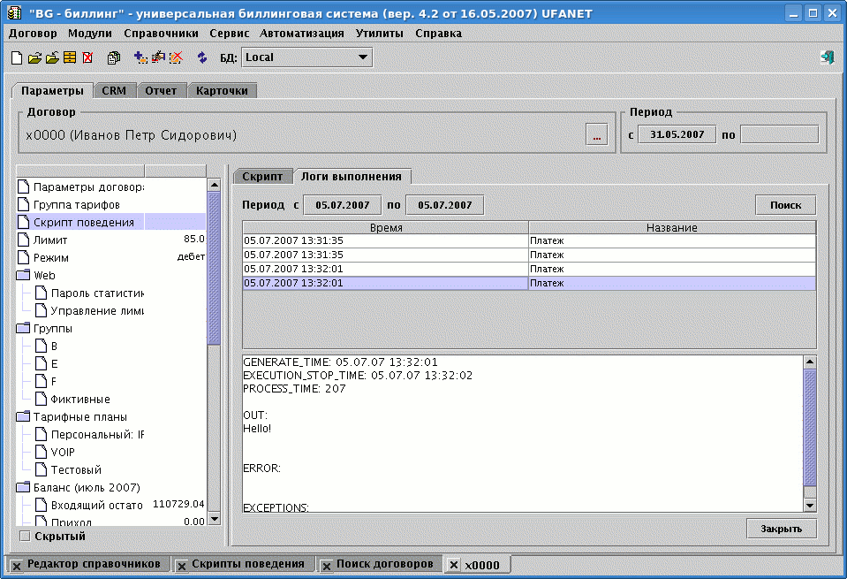
Task: Click the new blank document toolbar icon
Action: click(x=16, y=57)
